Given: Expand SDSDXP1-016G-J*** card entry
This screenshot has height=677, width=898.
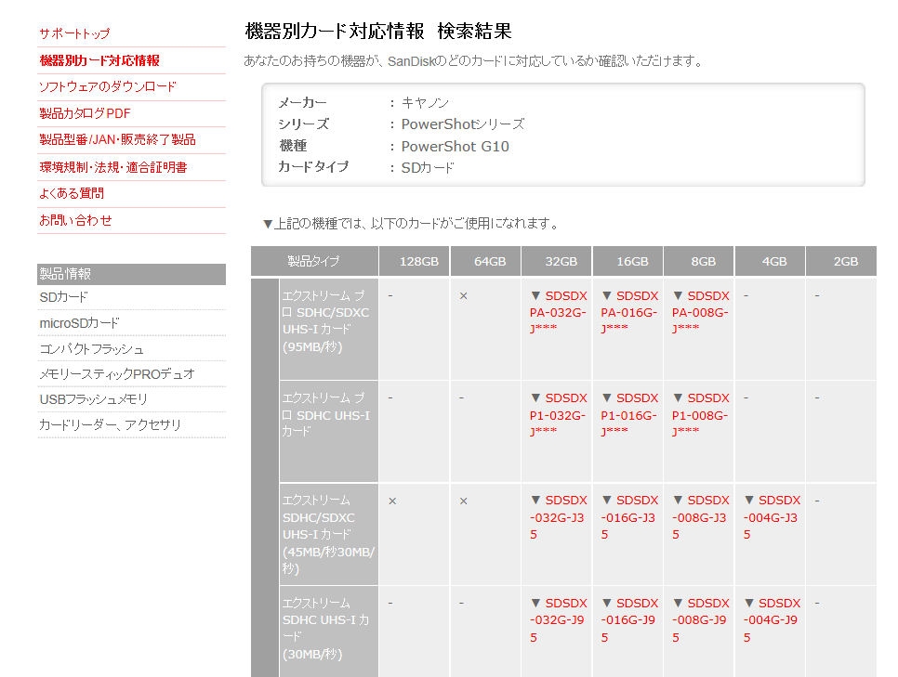Looking at the screenshot, I should click(x=629, y=414).
